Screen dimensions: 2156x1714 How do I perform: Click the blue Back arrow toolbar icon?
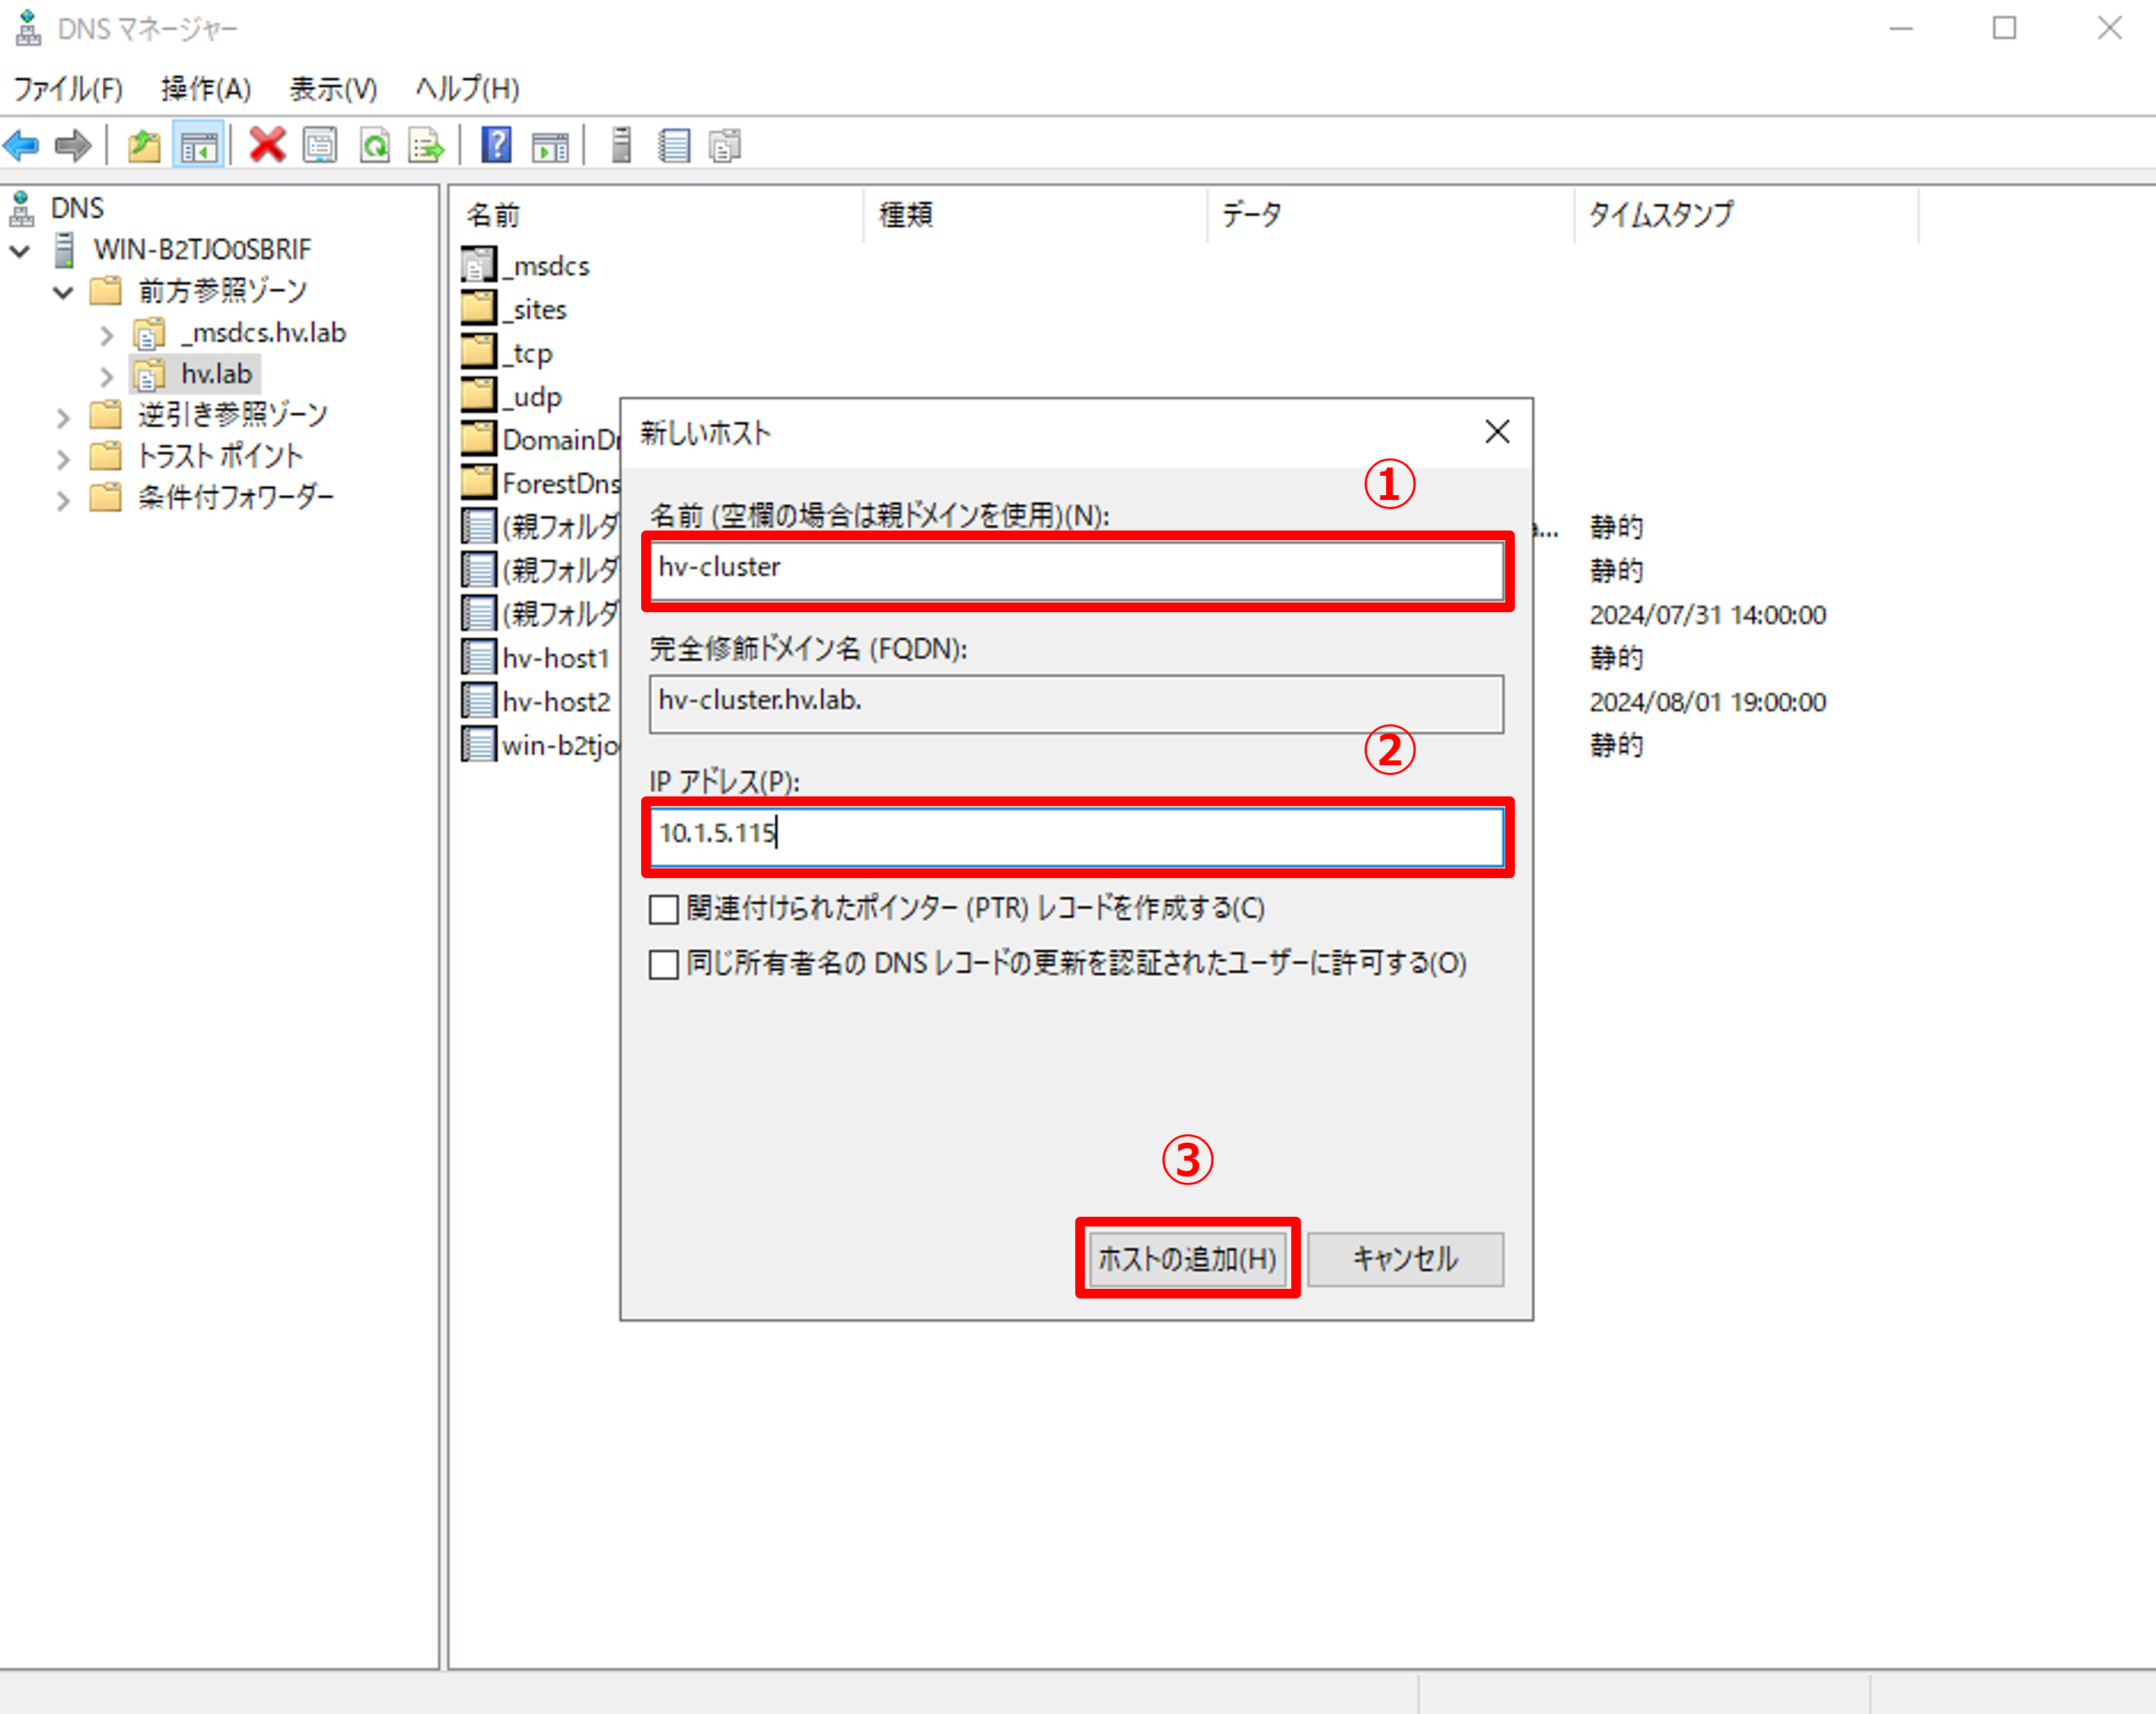[22, 146]
